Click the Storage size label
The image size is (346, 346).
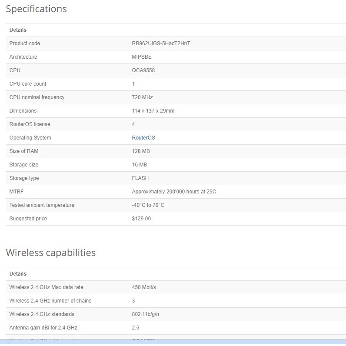tap(24, 165)
